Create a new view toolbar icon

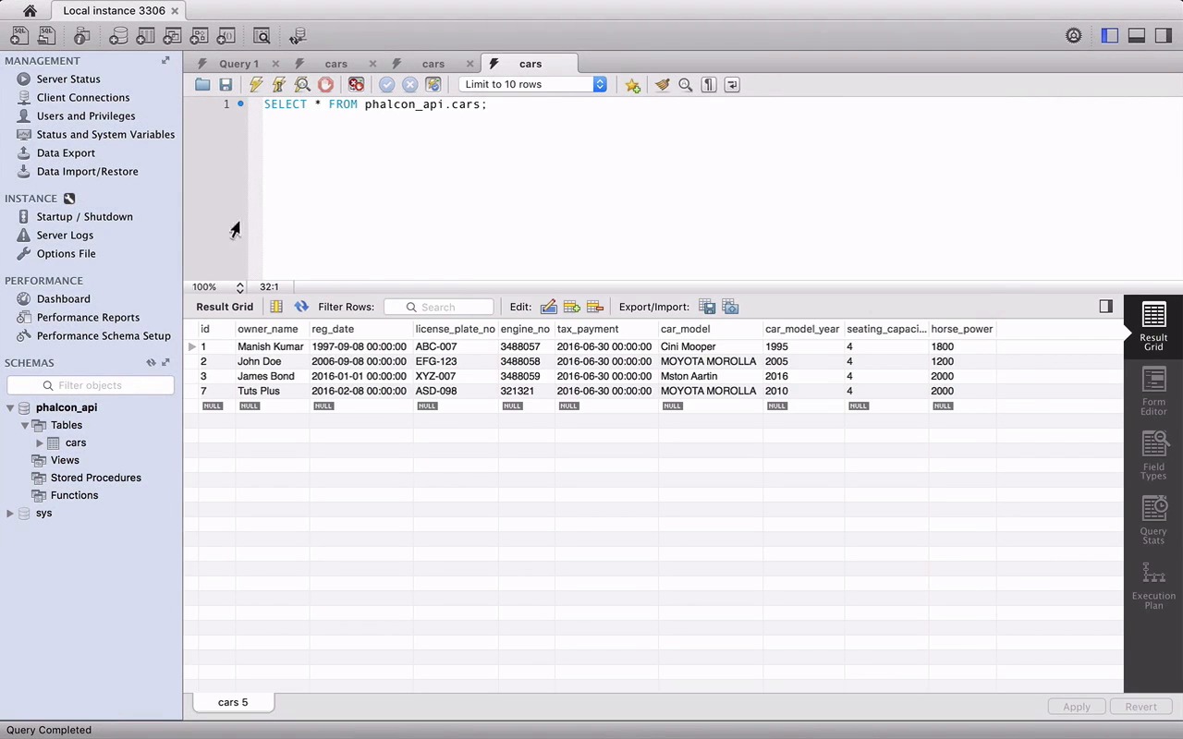(172, 36)
